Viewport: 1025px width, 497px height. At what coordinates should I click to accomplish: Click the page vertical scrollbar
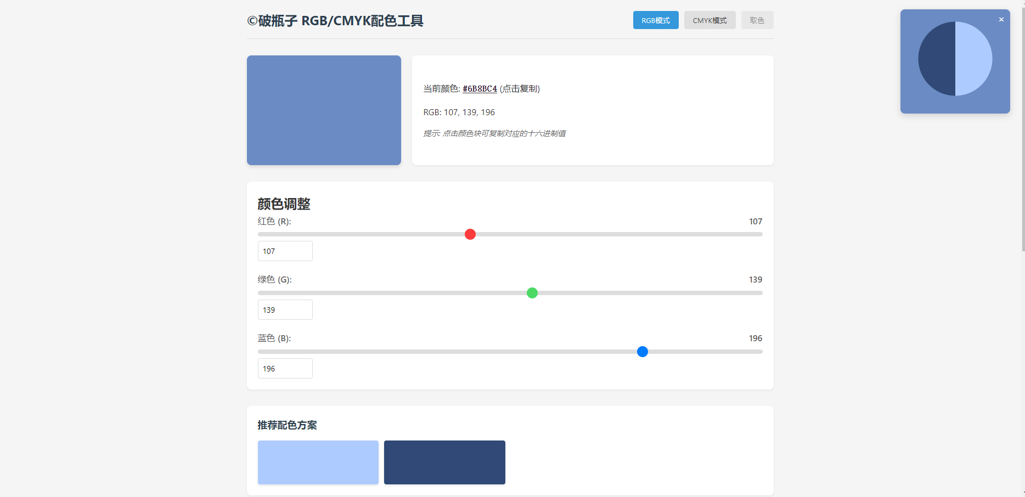[1022, 126]
